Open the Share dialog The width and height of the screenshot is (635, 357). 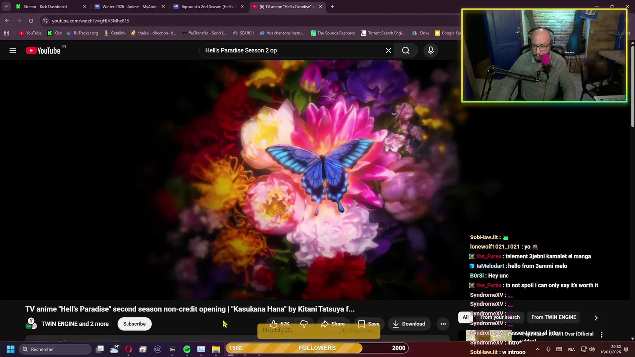(x=333, y=324)
